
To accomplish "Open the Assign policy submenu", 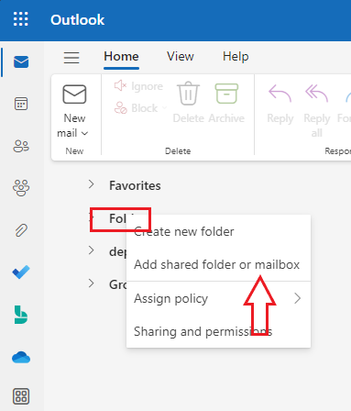I will (218, 298).
